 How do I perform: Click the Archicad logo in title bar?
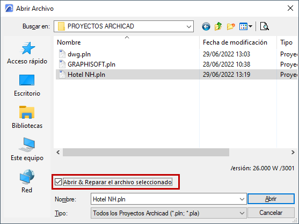[x=9, y=9]
